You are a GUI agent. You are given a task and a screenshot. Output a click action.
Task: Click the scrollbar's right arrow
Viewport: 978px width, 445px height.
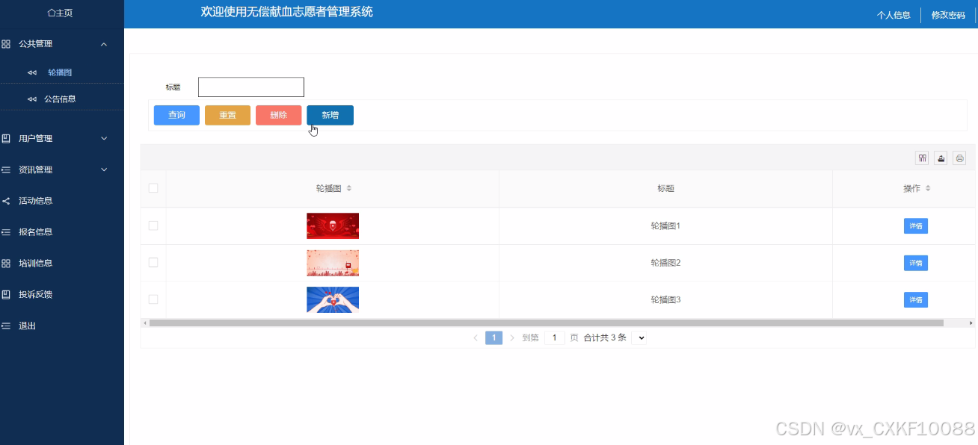971,323
